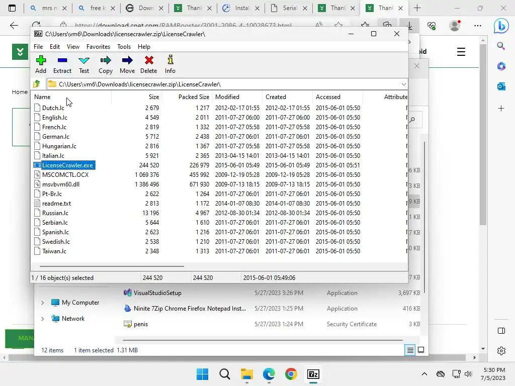Select the readme.txt file
Viewport: 515px width, 386px height.
56,203
